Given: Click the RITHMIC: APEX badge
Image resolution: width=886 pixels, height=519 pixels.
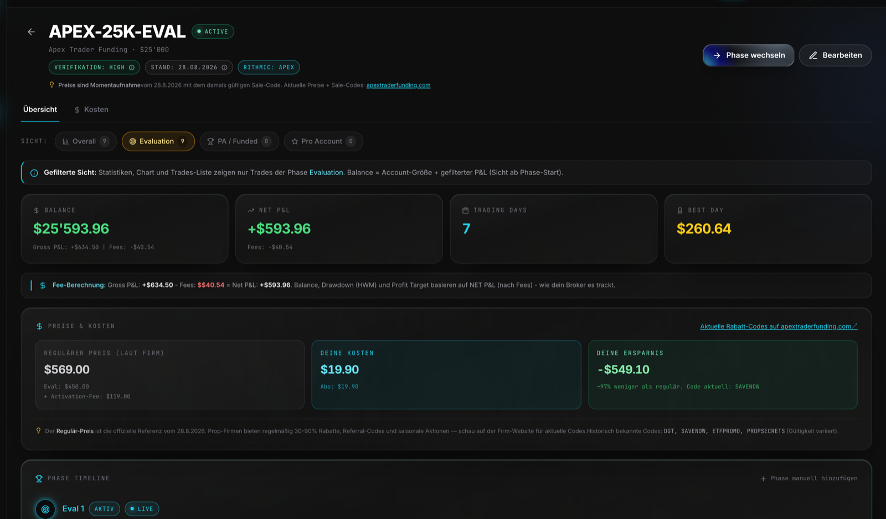Looking at the screenshot, I should (x=269, y=68).
